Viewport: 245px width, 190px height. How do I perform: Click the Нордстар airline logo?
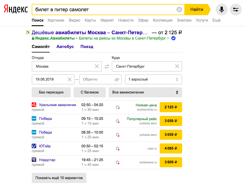coord(34,160)
